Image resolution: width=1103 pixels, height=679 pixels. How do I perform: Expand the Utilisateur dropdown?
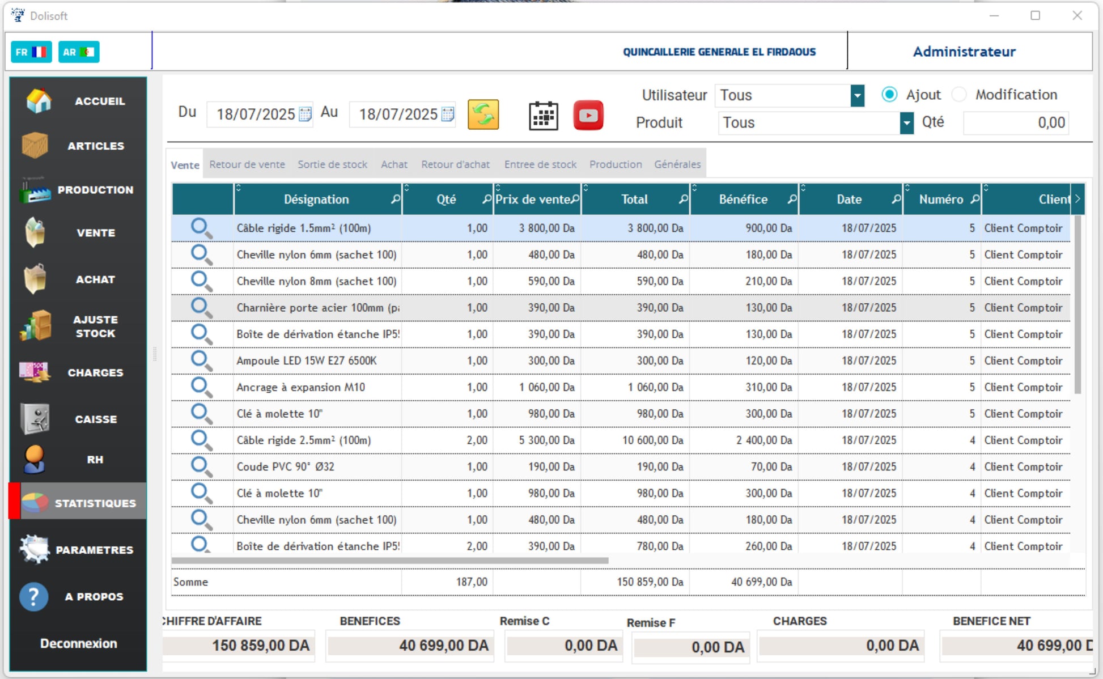857,96
